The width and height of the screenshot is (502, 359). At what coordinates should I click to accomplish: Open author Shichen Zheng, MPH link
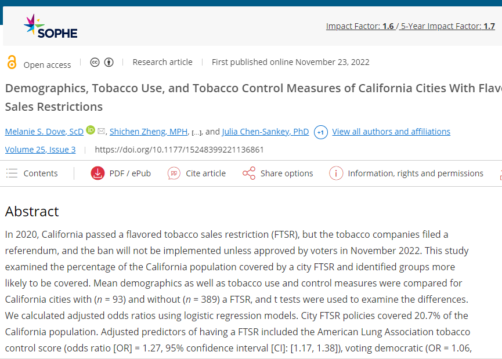[149, 132]
